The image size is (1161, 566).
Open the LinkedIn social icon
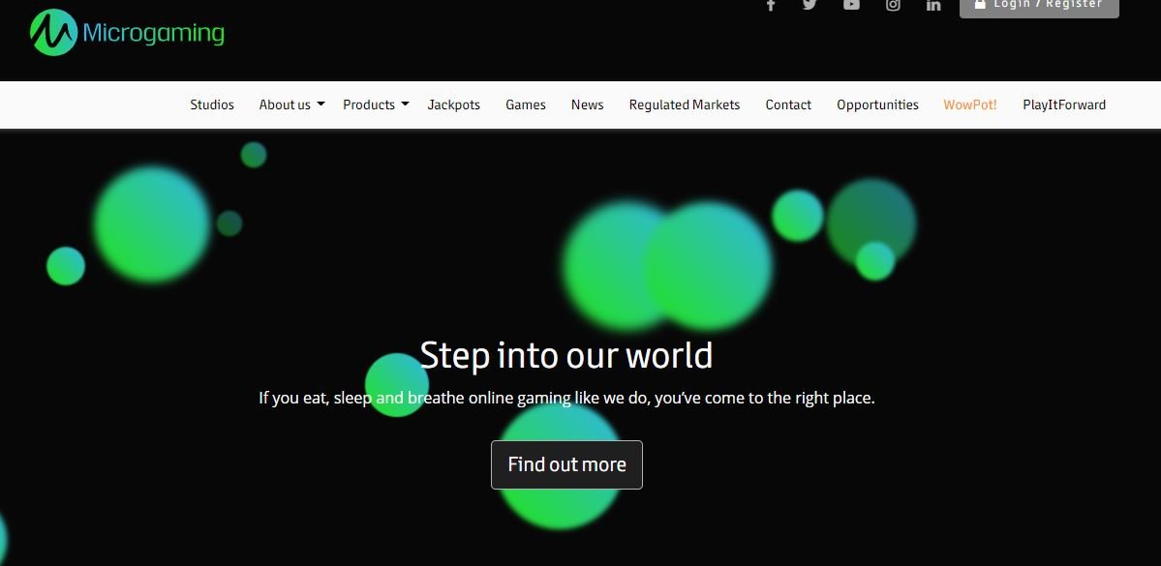[933, 5]
